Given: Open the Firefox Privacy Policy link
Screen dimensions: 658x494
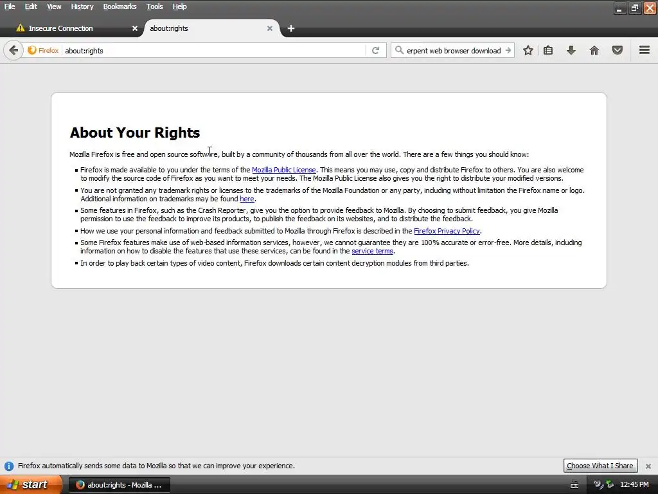Looking at the screenshot, I should click(447, 231).
